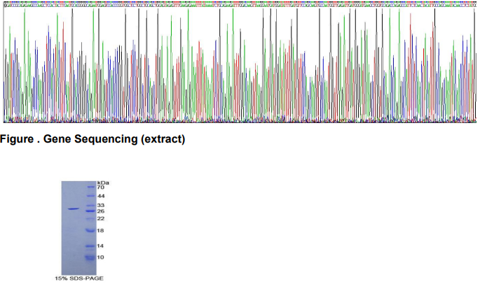
Task: Click the marker band next to 70 kDa
Action: point(88,187)
